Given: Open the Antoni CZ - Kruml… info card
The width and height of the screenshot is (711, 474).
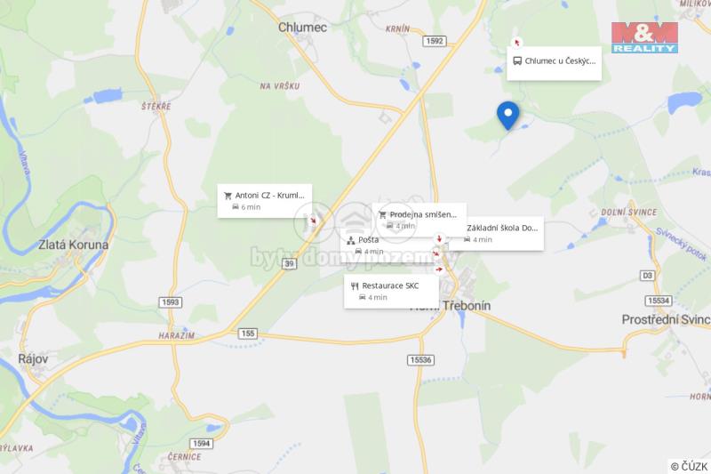Looking at the screenshot, I should 264,201.
